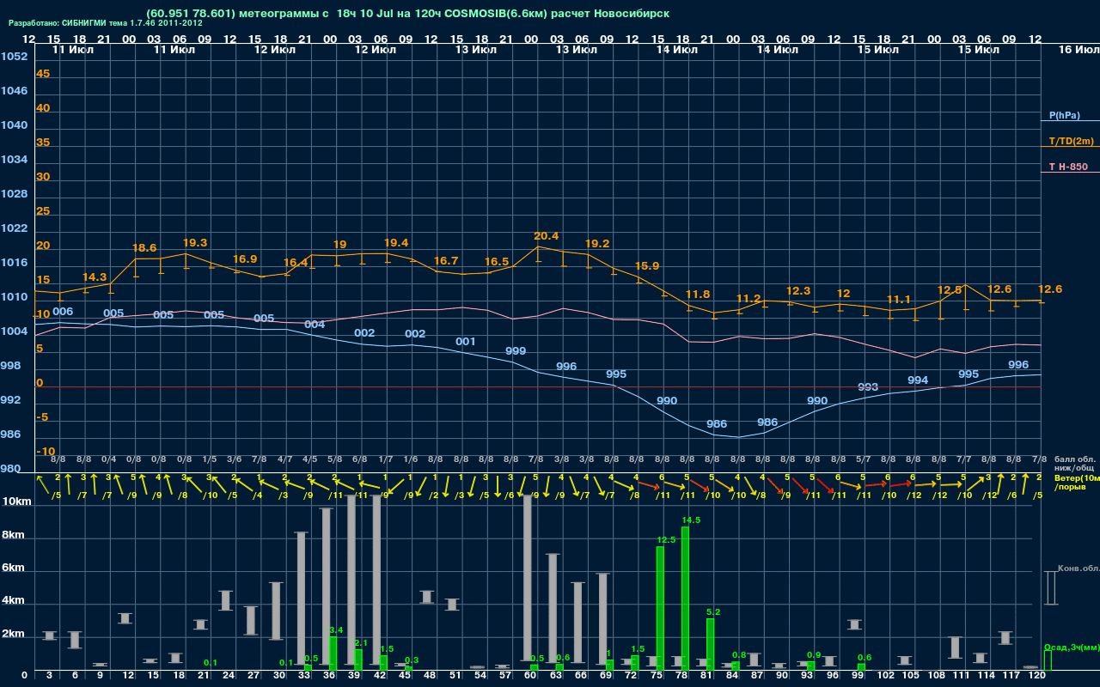1100x687 pixels.
Task: Click the Разработано: СИБНИГМИ credit line
Action: [x=106, y=23]
